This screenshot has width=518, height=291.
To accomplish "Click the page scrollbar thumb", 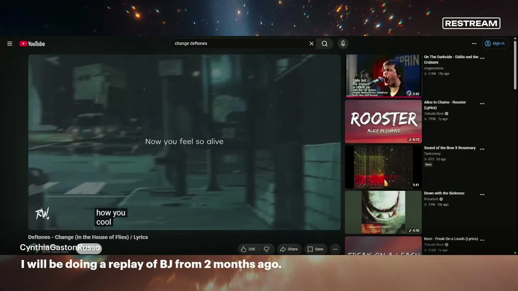I will (x=515, y=65).
